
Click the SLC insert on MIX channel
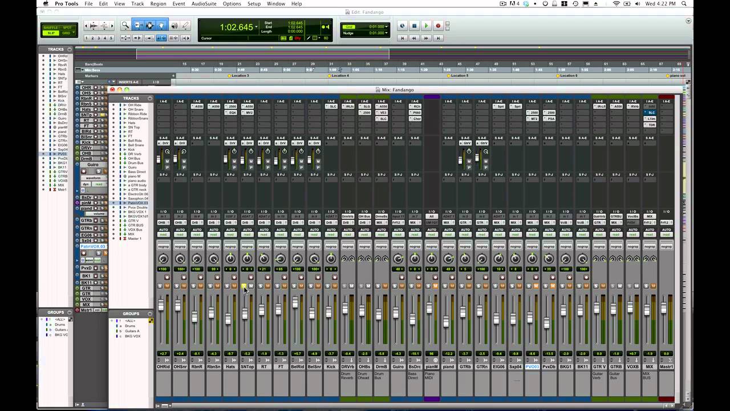[651, 112]
